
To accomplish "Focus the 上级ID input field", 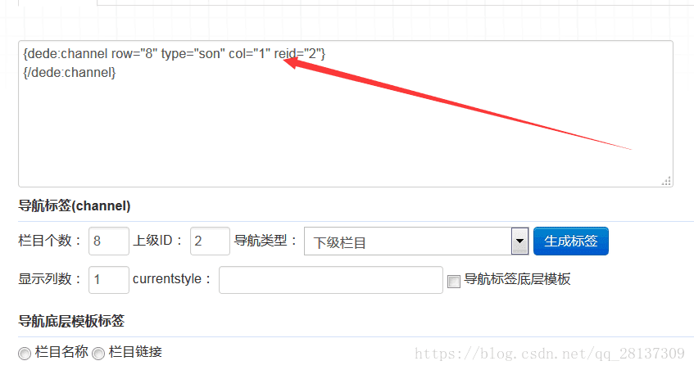I will point(210,241).
